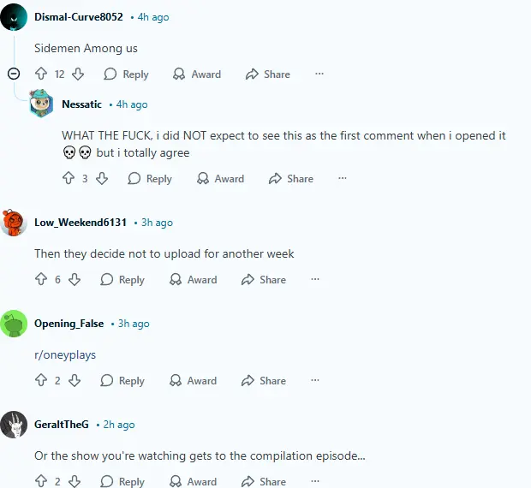Viewport: 531px width, 488px height.
Task: Downvote the Sidemen Among us comment
Action: click(78, 74)
